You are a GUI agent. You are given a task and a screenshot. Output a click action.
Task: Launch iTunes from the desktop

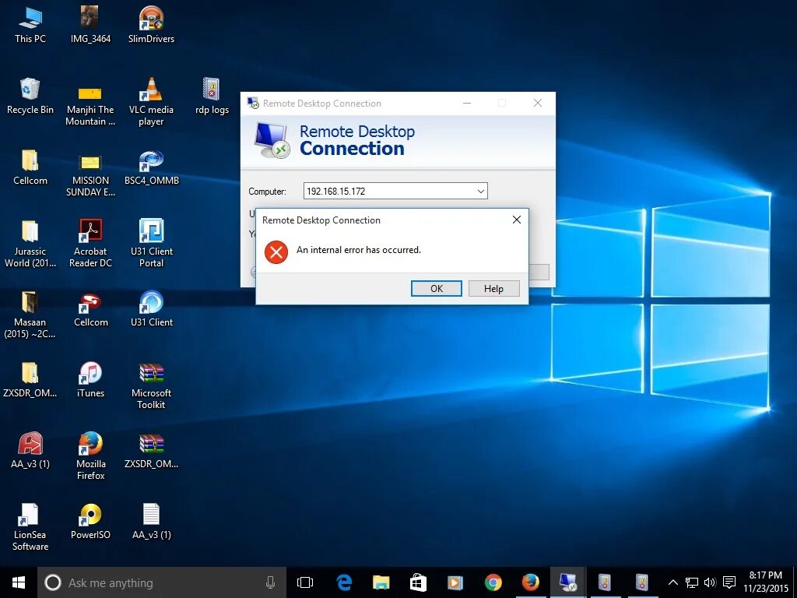click(x=90, y=374)
